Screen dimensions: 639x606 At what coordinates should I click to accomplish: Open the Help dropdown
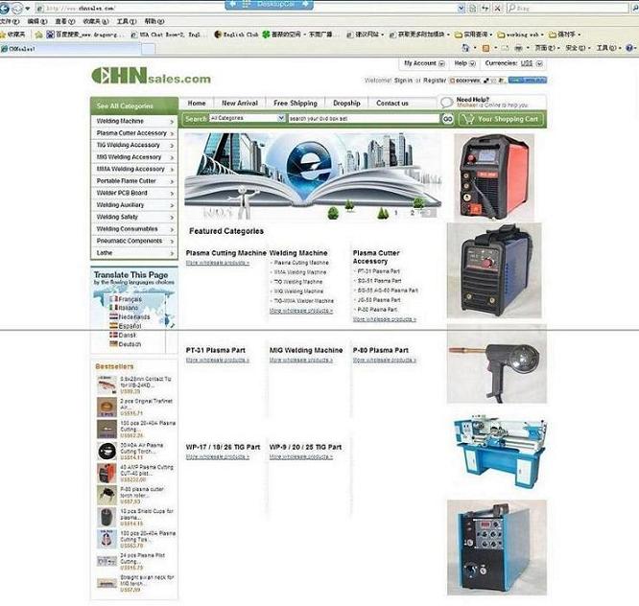(x=464, y=63)
